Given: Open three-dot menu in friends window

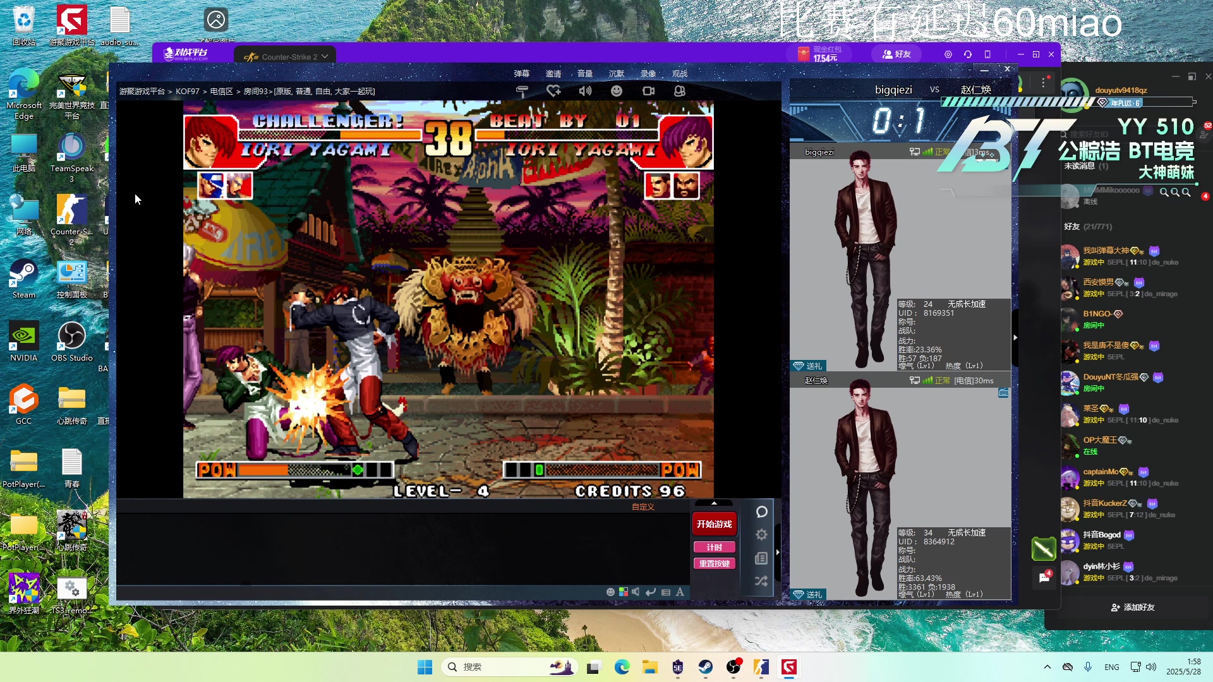Looking at the screenshot, I should (x=1044, y=82).
